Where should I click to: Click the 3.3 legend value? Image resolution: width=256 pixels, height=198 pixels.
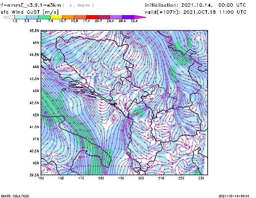(x=27, y=21)
